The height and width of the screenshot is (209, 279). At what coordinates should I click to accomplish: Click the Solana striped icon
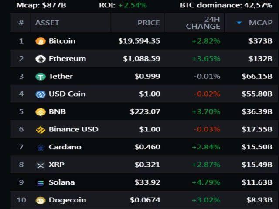(41, 183)
